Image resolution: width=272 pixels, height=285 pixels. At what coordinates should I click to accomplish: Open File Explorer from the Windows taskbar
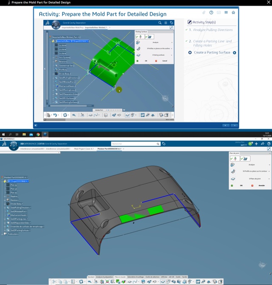pyautogui.click(x=24, y=134)
